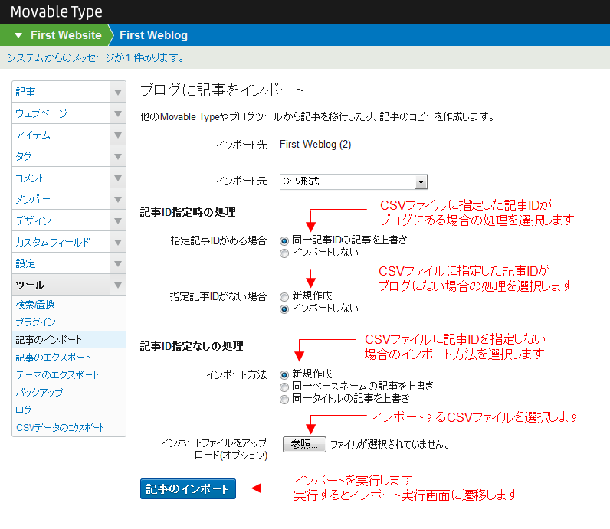Select 新規作成 under インポート方法

(x=284, y=374)
